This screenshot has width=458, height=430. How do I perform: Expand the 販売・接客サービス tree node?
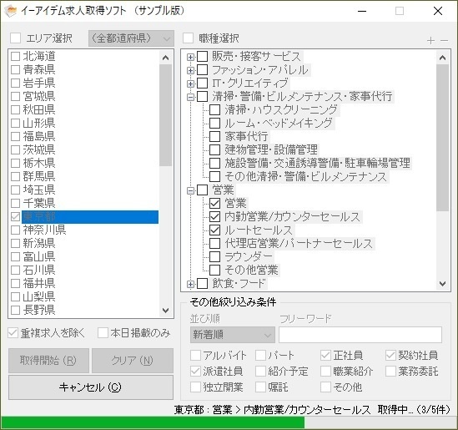coord(190,57)
